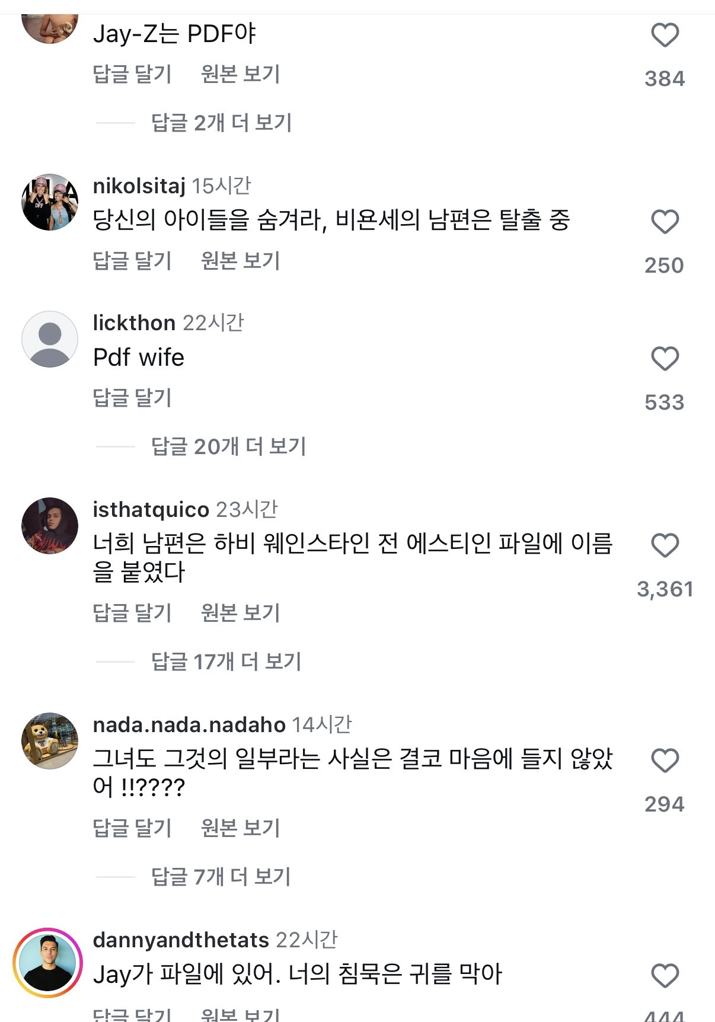Expand 2 more replies (답글 2개 더 보기)
The image size is (715, 1022).
tap(221, 123)
